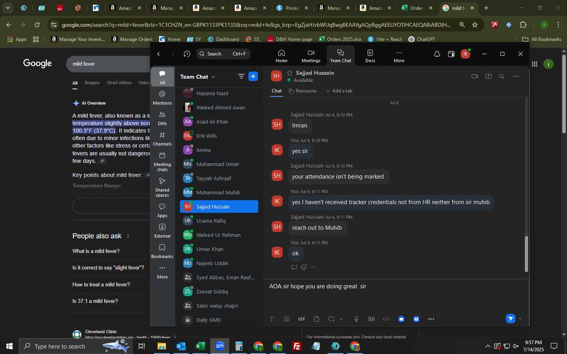Screen dimensions: 567x354
Task: Open the calendar icon beside the bell
Action: [451, 54]
